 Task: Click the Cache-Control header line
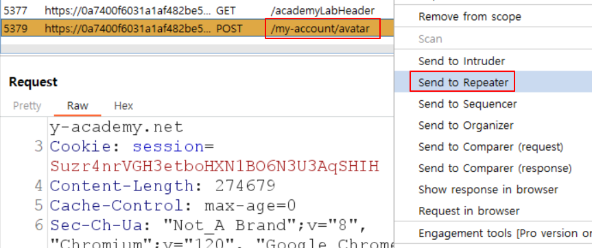(x=173, y=206)
